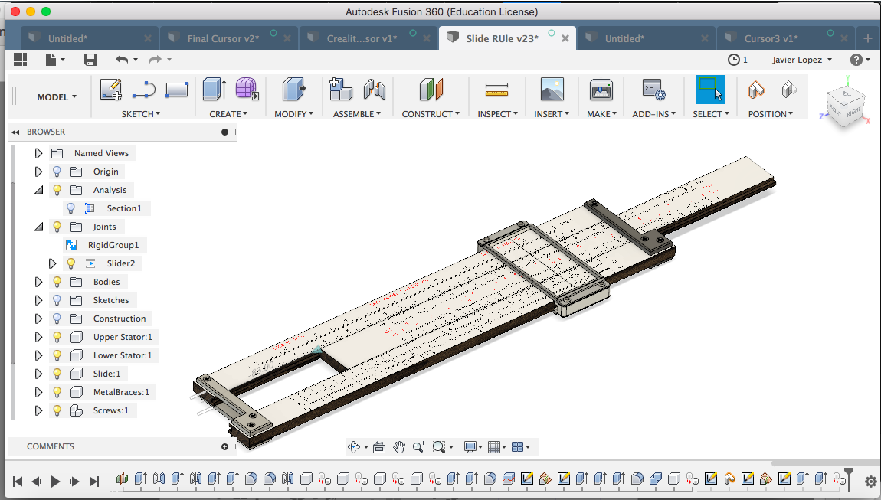Screen dimensions: 881x500
Task: Expand the Bodies folder in browser
Action: 38,281
